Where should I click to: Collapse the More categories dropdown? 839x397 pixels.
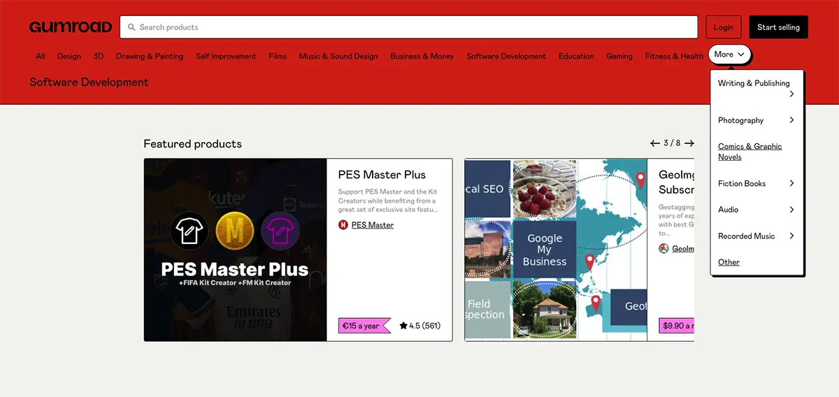(729, 55)
